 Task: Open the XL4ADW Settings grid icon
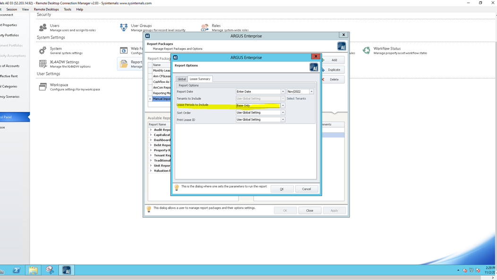43,64
